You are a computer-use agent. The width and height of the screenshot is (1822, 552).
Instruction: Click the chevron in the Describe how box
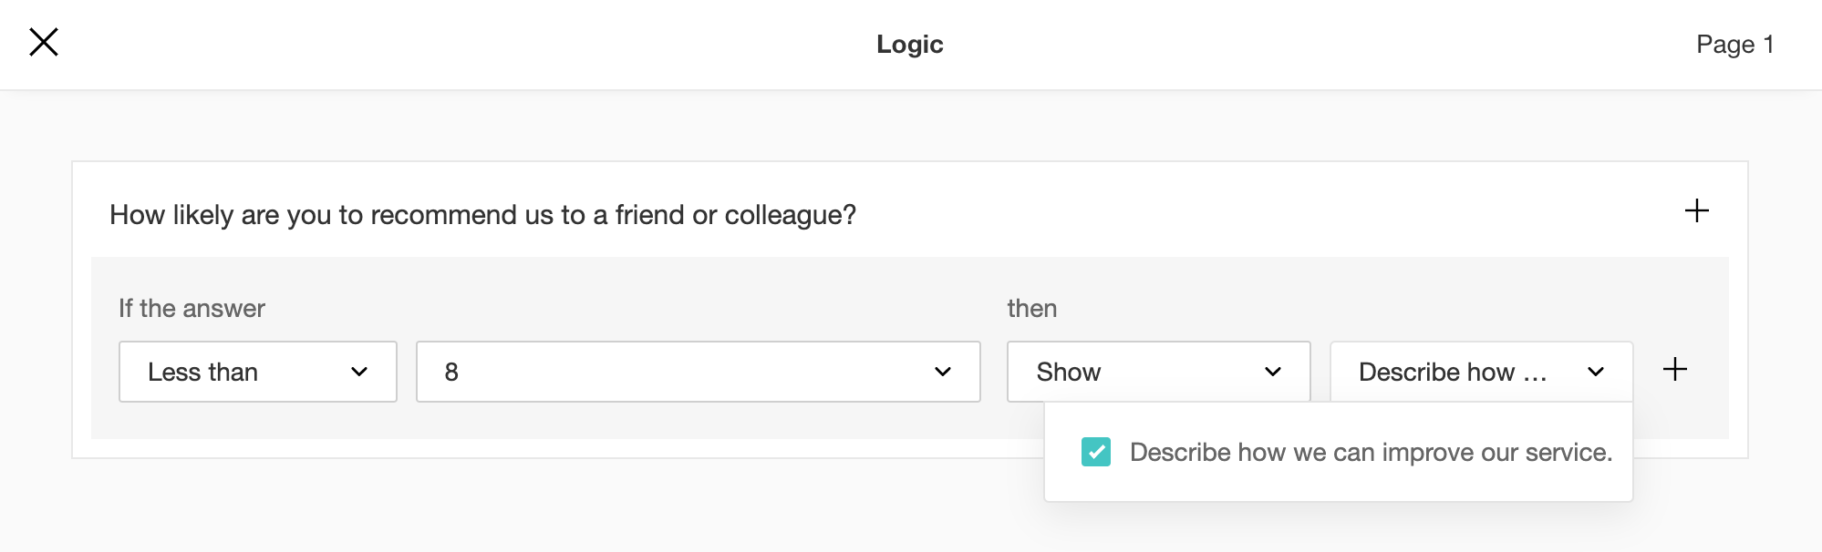pyautogui.click(x=1596, y=372)
